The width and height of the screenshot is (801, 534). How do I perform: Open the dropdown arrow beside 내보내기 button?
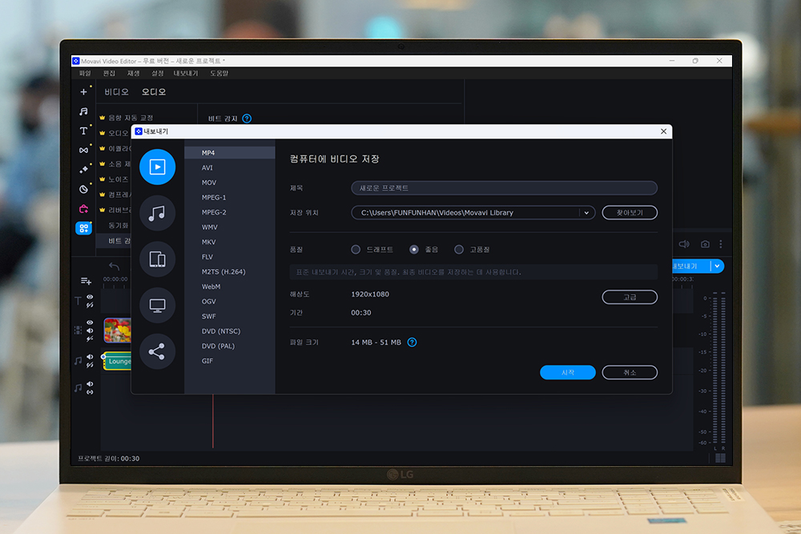pyautogui.click(x=717, y=266)
